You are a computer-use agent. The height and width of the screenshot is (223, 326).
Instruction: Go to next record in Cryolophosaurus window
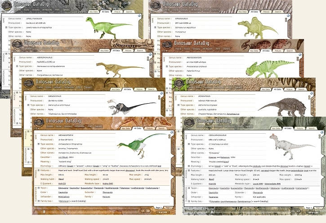[x=299, y=211]
